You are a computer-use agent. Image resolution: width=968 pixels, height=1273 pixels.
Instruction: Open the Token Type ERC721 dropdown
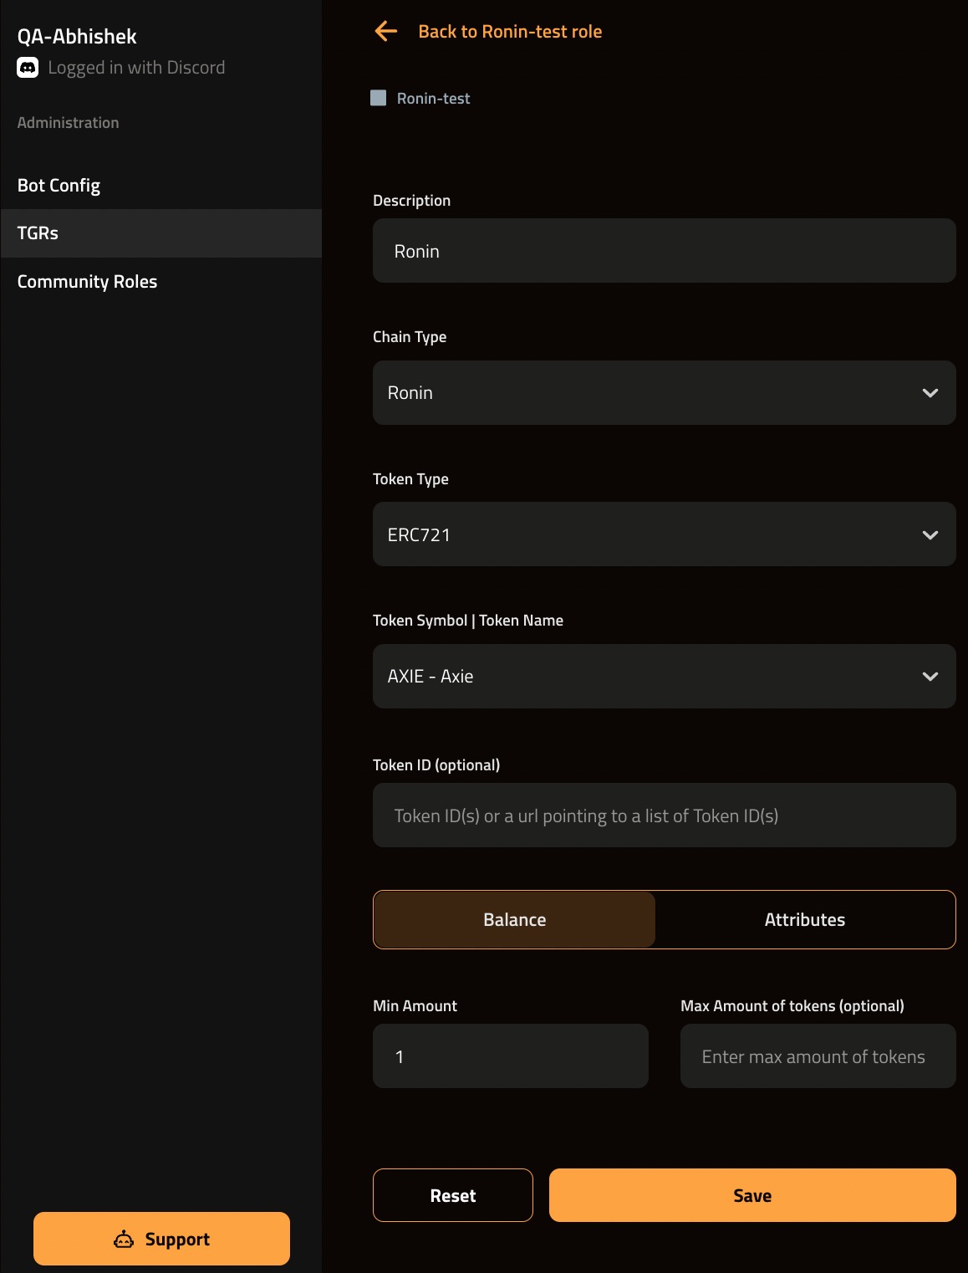[664, 534]
